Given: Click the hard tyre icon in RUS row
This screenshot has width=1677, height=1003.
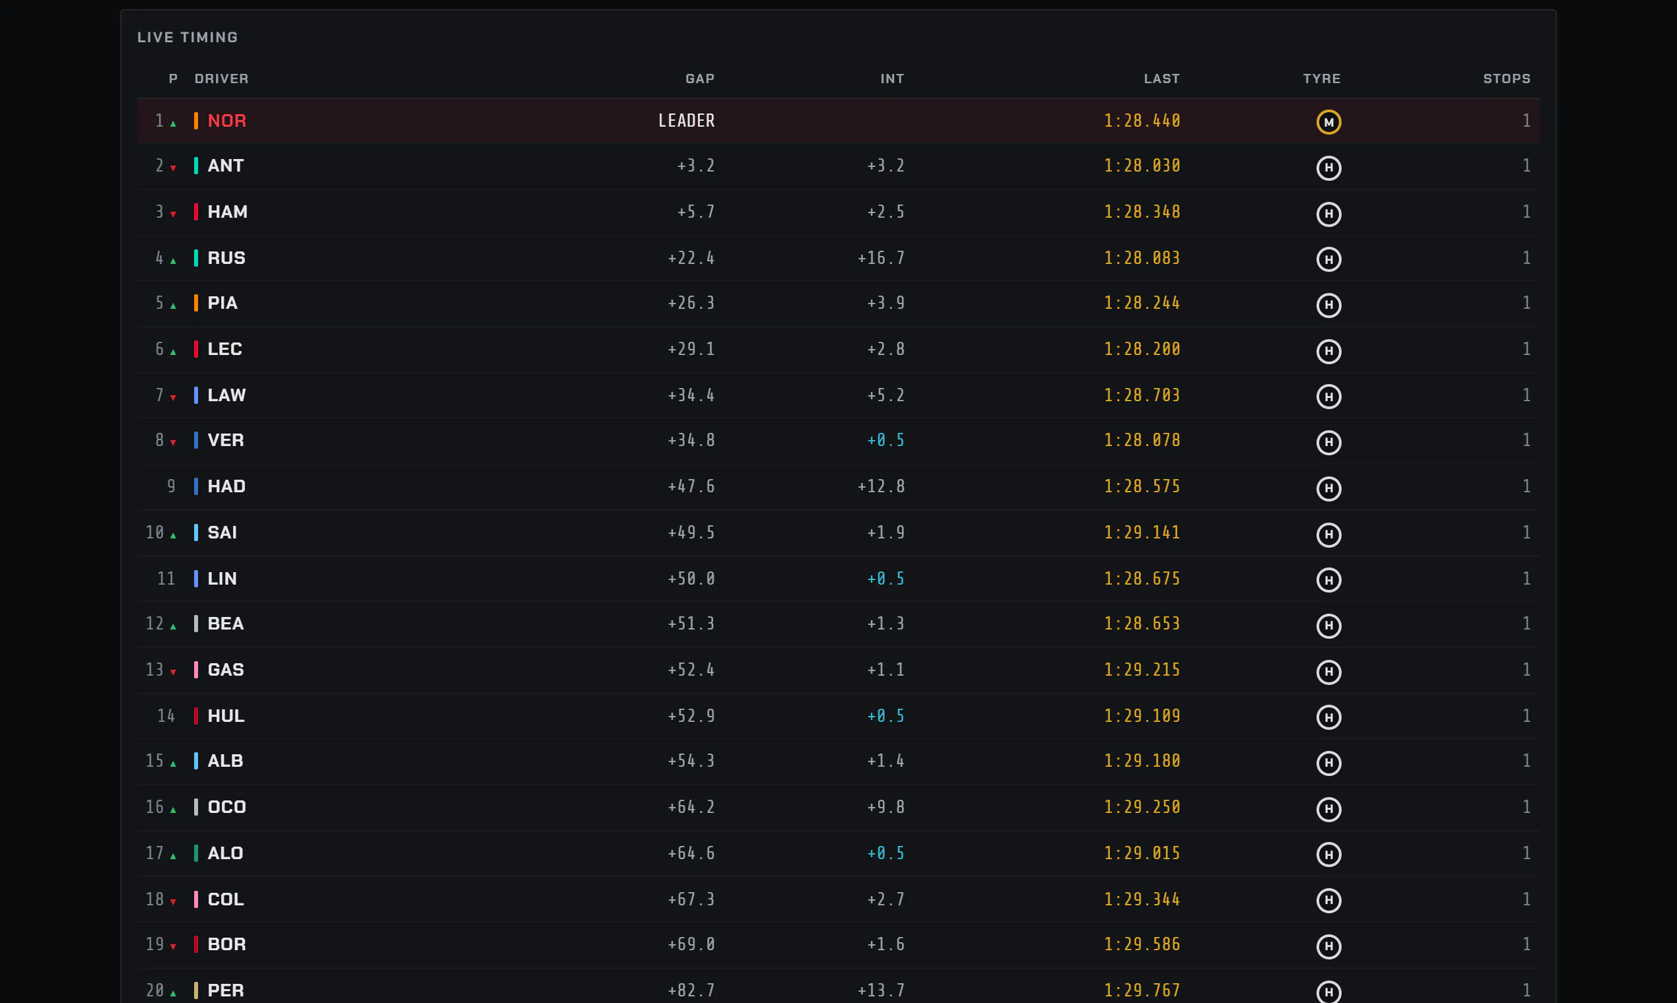Looking at the screenshot, I should pyautogui.click(x=1328, y=259).
